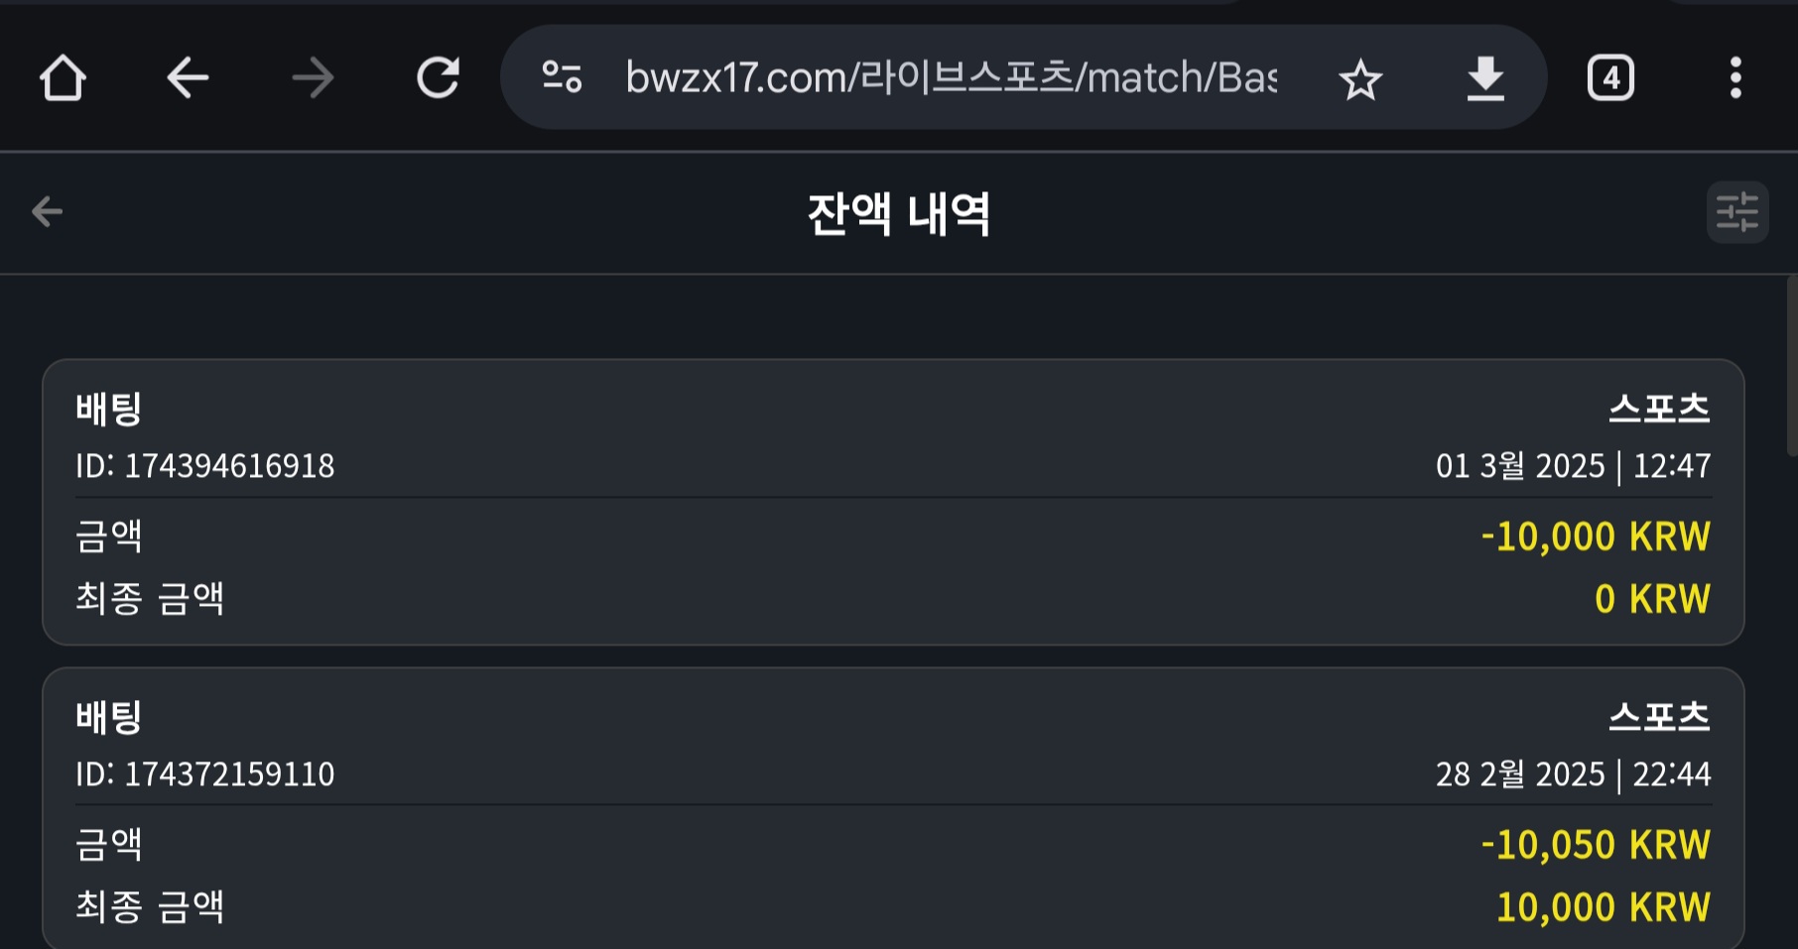
Task: Click the address bar URL text
Action: click(951, 77)
